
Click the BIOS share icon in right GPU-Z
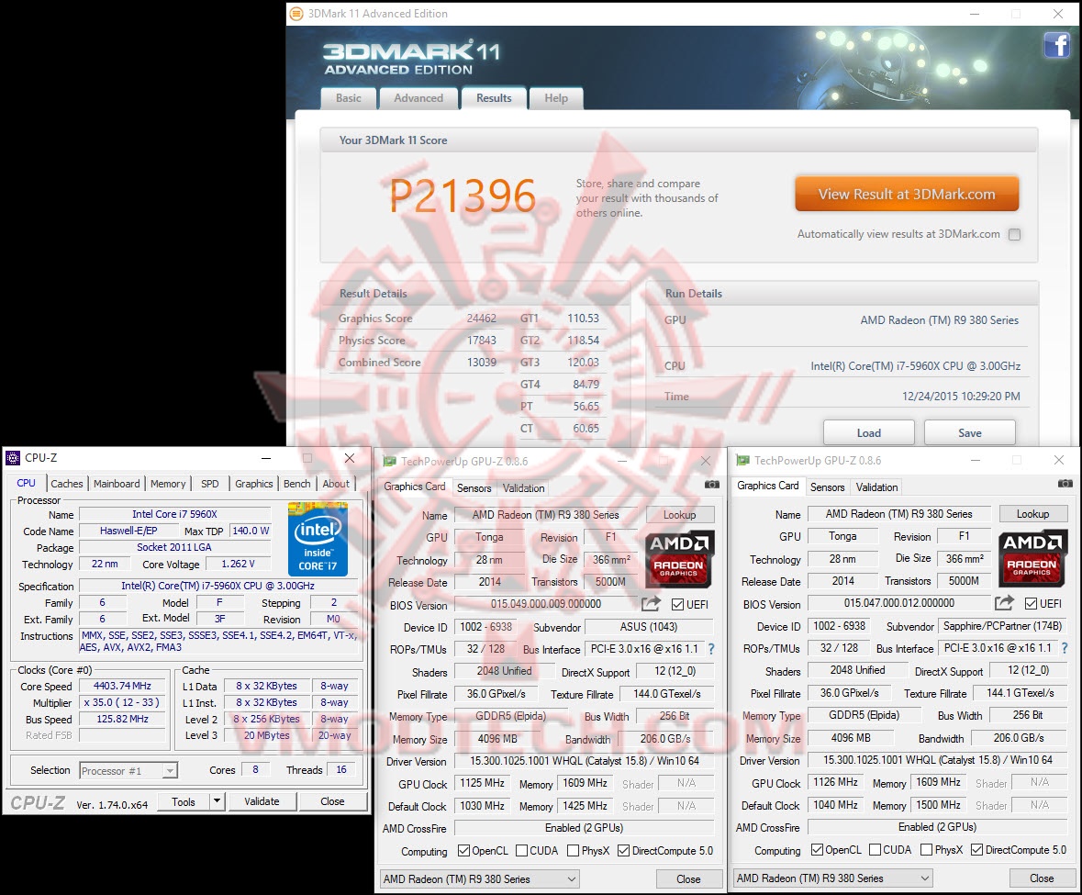pos(1004,603)
